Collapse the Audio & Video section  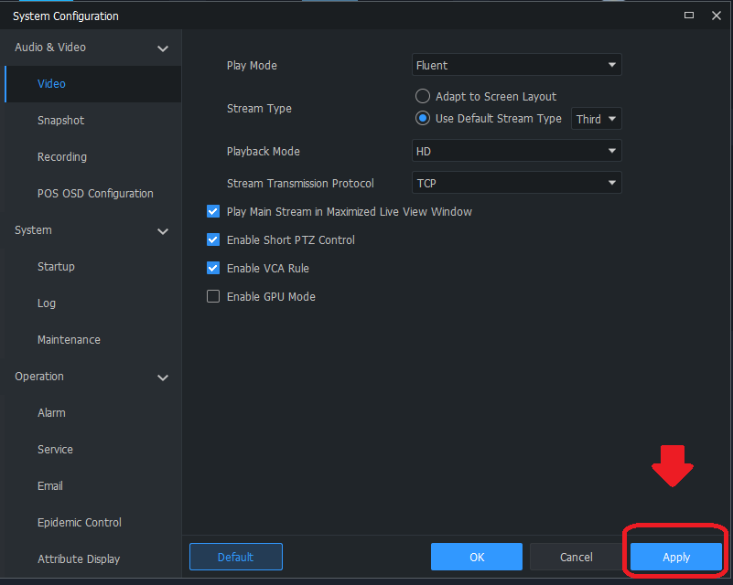[162, 48]
